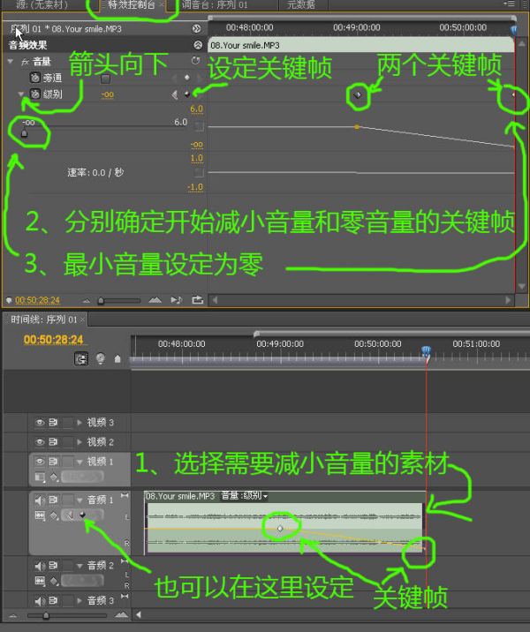
Task: Click the -1.0 velocity graph value
Action: pos(195,187)
